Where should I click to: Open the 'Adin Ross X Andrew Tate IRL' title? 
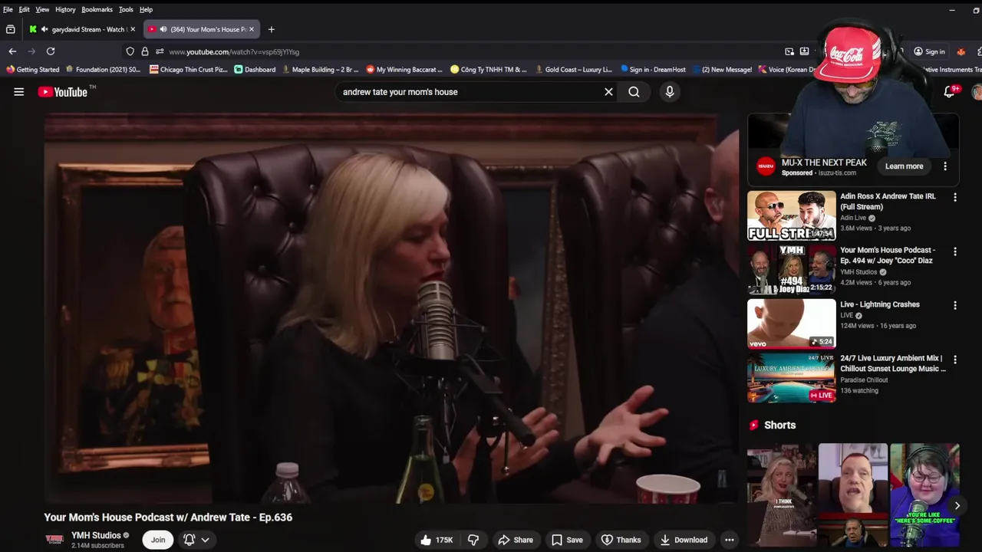click(888, 202)
